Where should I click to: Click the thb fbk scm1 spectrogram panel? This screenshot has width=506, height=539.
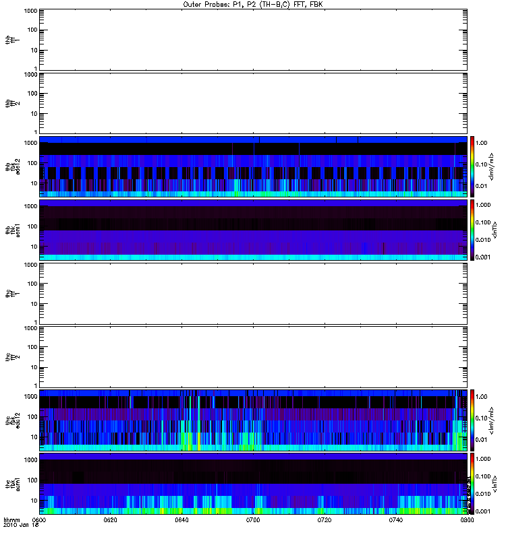pyautogui.click(x=253, y=230)
